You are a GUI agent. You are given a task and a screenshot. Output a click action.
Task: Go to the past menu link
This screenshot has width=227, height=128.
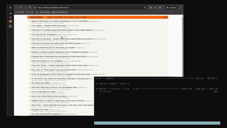pyautogui.click(x=50, y=17)
